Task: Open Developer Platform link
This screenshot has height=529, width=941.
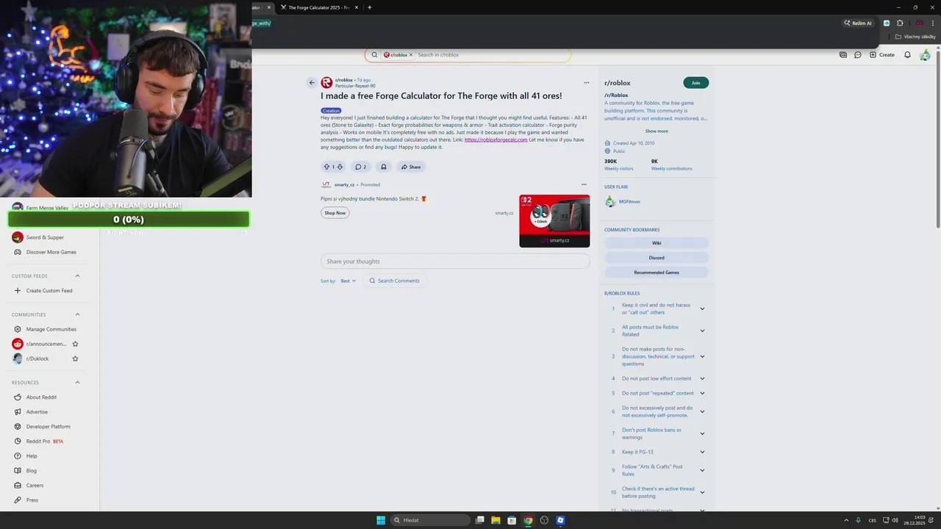Action: coord(49,427)
